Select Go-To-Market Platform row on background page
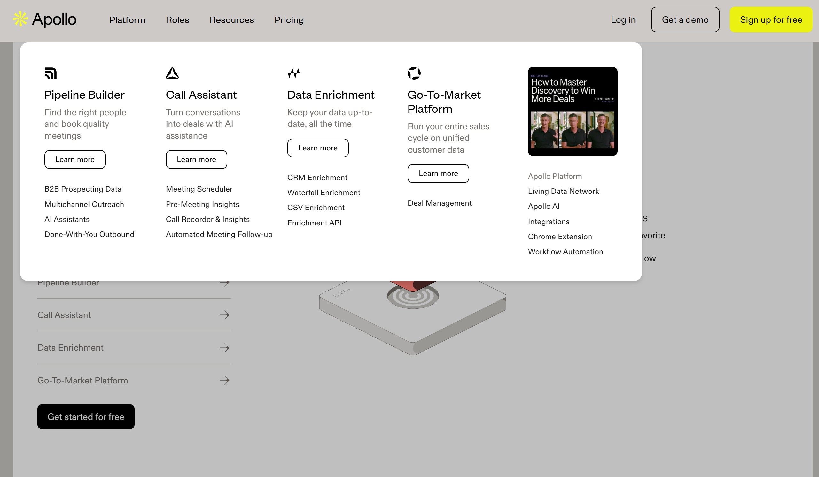Image resolution: width=819 pixels, height=477 pixels. point(134,380)
